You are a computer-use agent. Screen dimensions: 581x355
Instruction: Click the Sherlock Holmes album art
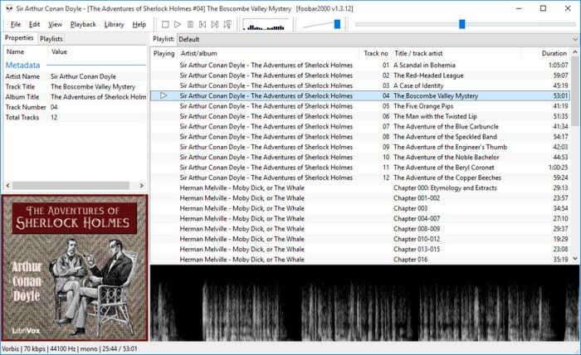tap(75, 268)
